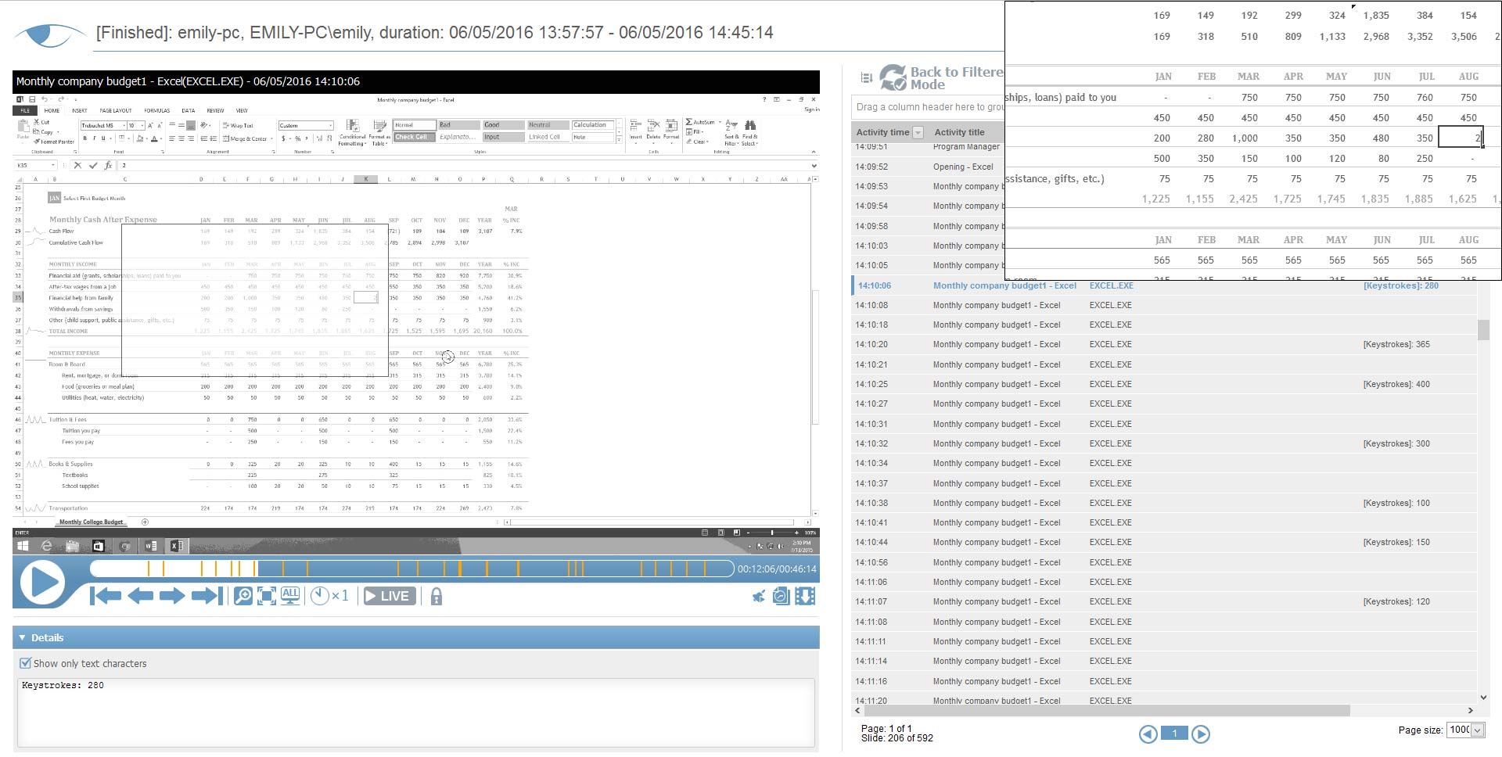The image size is (1502, 757).
Task: Click the export video filmstrip icon
Action: tap(805, 597)
